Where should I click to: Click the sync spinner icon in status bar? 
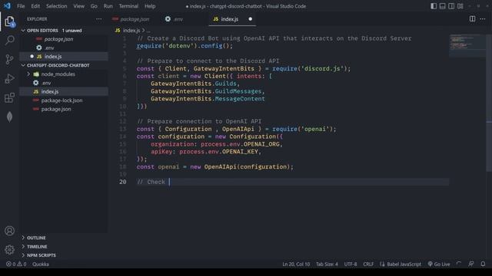459,264
